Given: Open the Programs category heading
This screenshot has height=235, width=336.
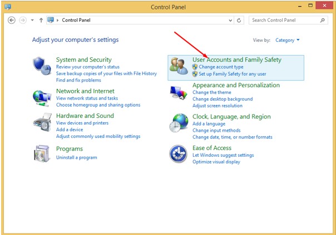Looking at the screenshot, I should (x=70, y=149).
